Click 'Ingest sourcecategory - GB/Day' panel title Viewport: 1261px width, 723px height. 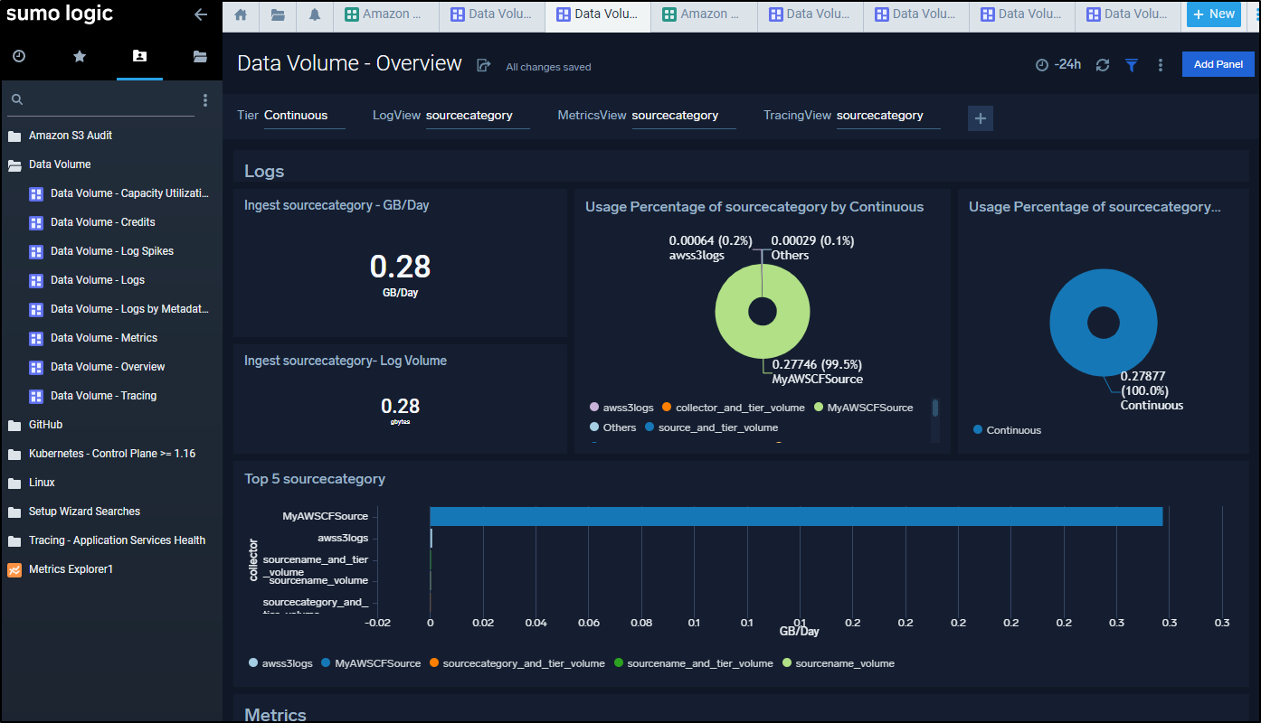click(337, 205)
